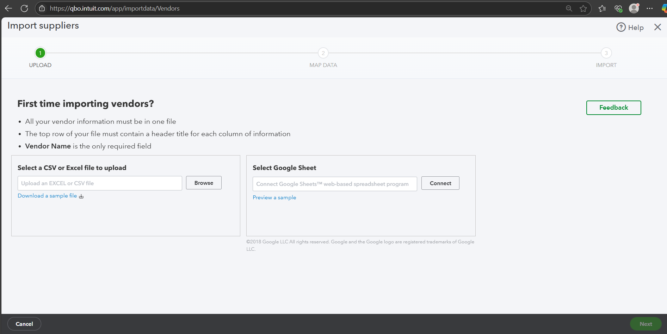Image resolution: width=667 pixels, height=334 pixels.
Task: Browse for a file to upload
Action: pos(204,183)
